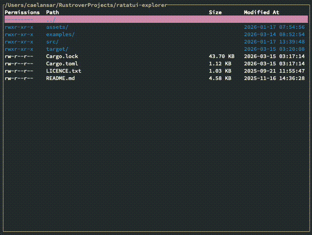Click the Size column header

click(215, 12)
